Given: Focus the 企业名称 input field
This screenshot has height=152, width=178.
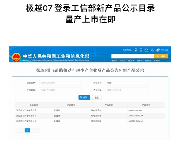Looking at the screenshot, I should point(60,83).
